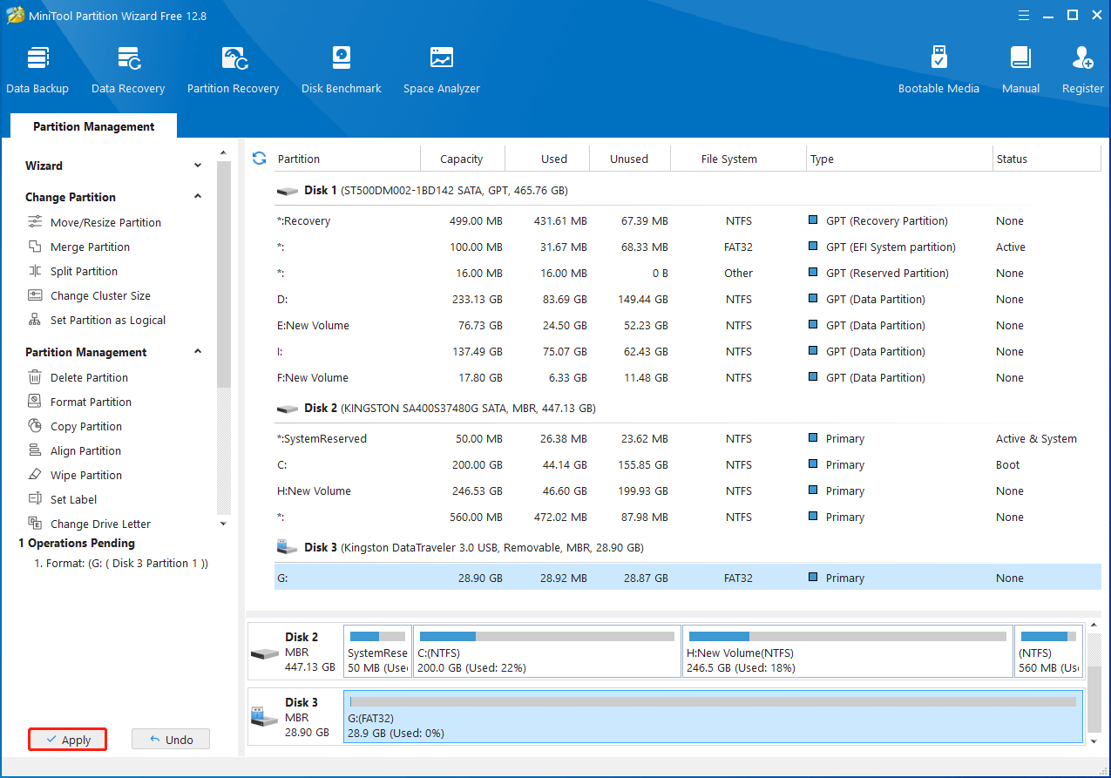
Task: Open the Manual
Action: [1020, 70]
